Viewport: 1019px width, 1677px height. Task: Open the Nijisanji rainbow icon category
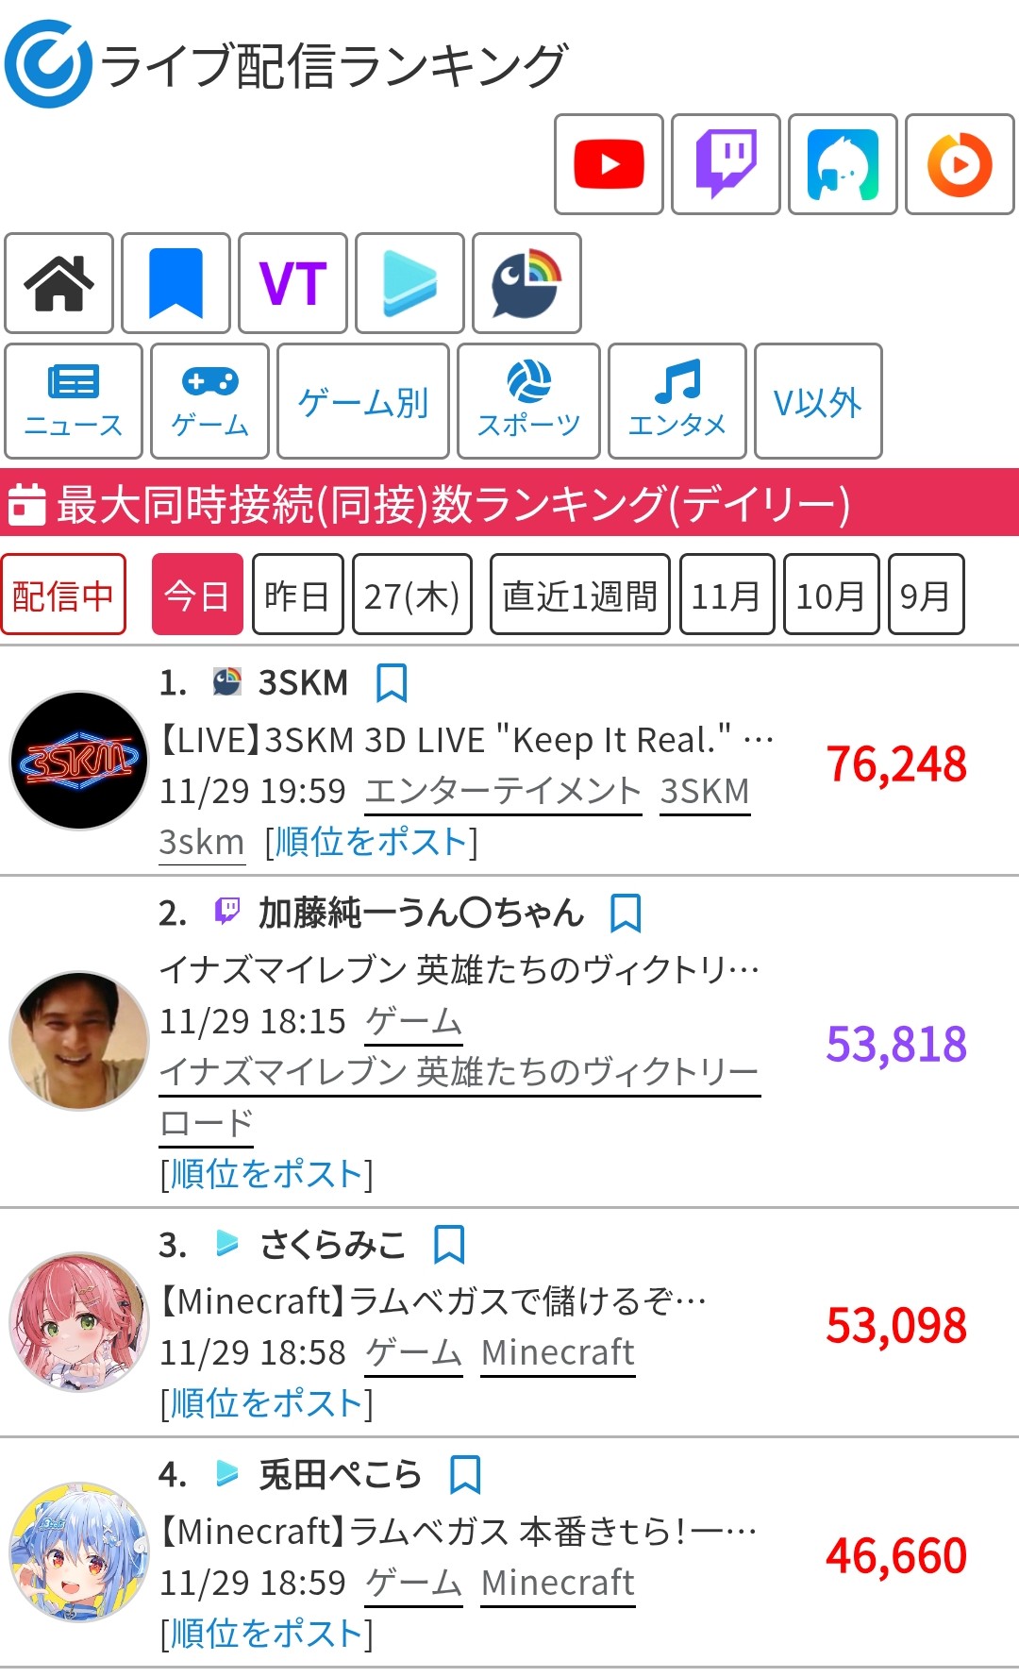(x=527, y=283)
